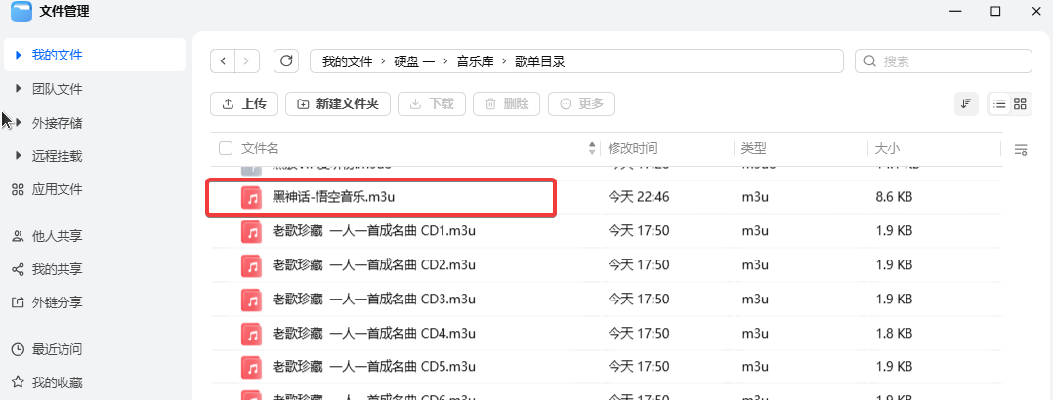1053x400 pixels.
Task: Open the column settings icon
Action: (1021, 149)
